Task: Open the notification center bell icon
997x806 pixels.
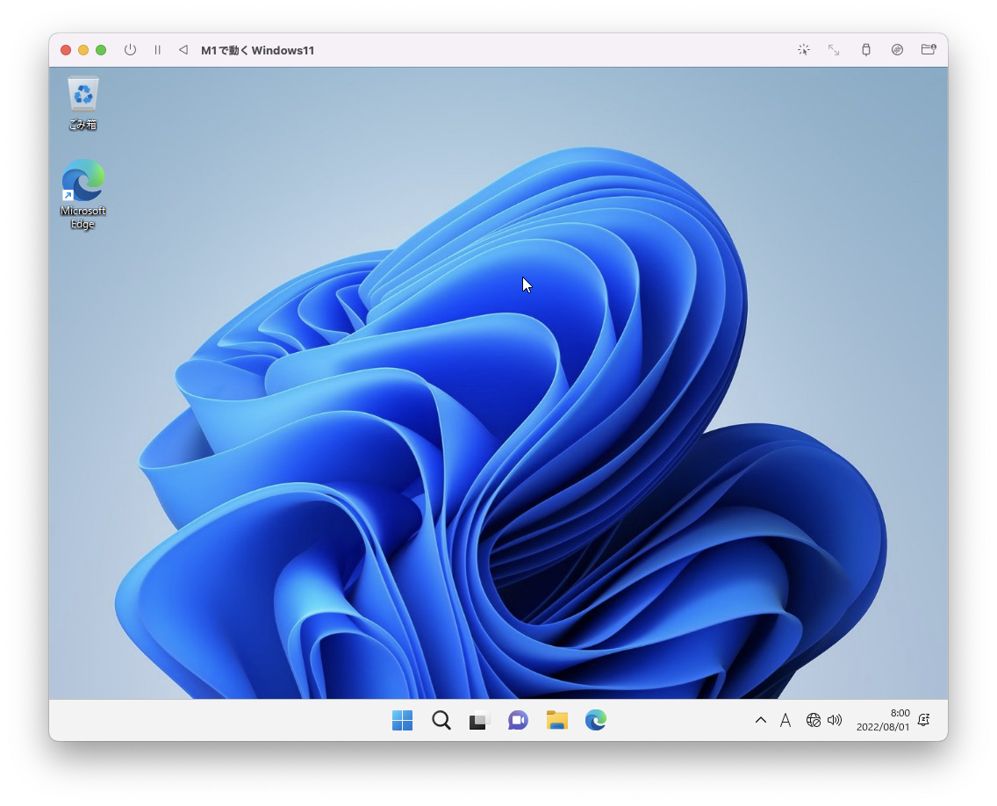Action: [924, 719]
